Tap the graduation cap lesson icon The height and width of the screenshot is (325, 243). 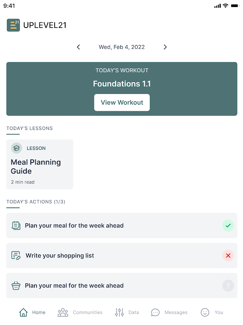(17, 148)
